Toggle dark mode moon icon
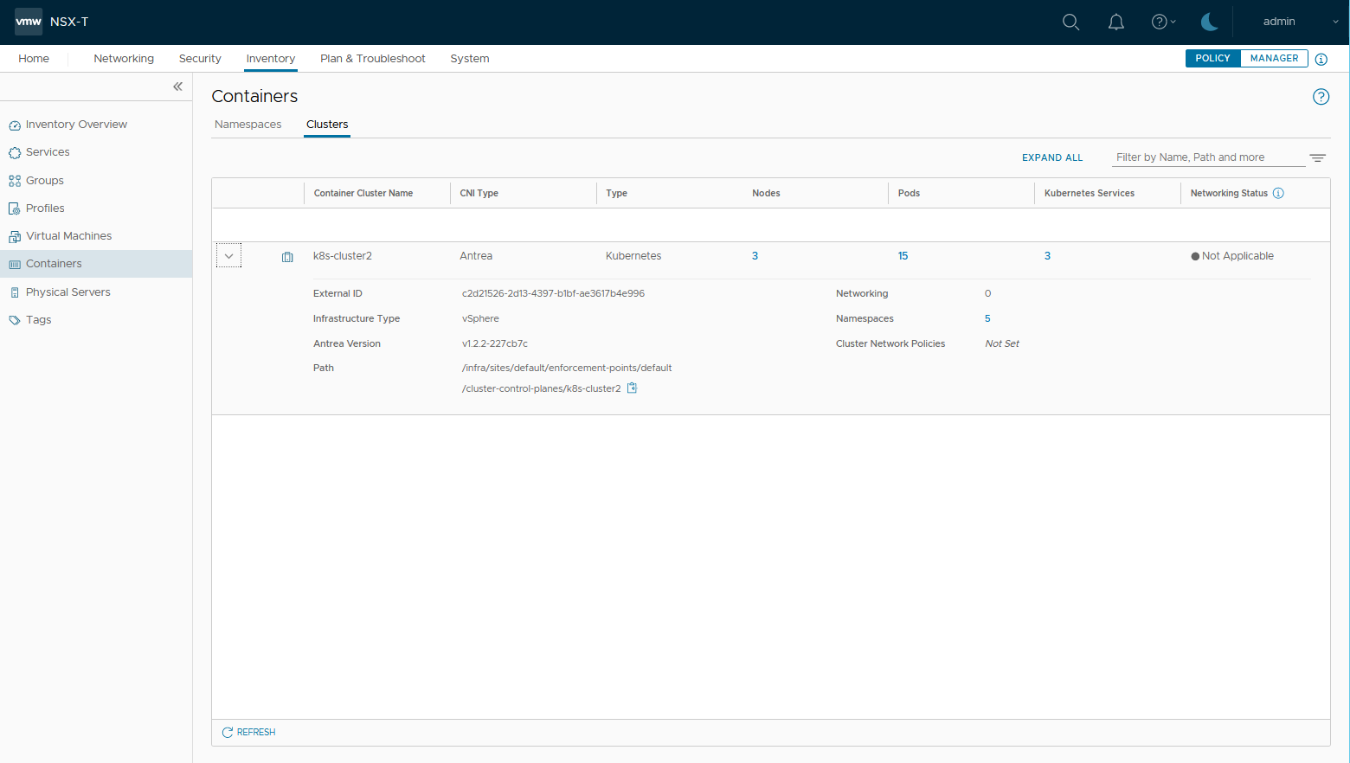 1210,22
